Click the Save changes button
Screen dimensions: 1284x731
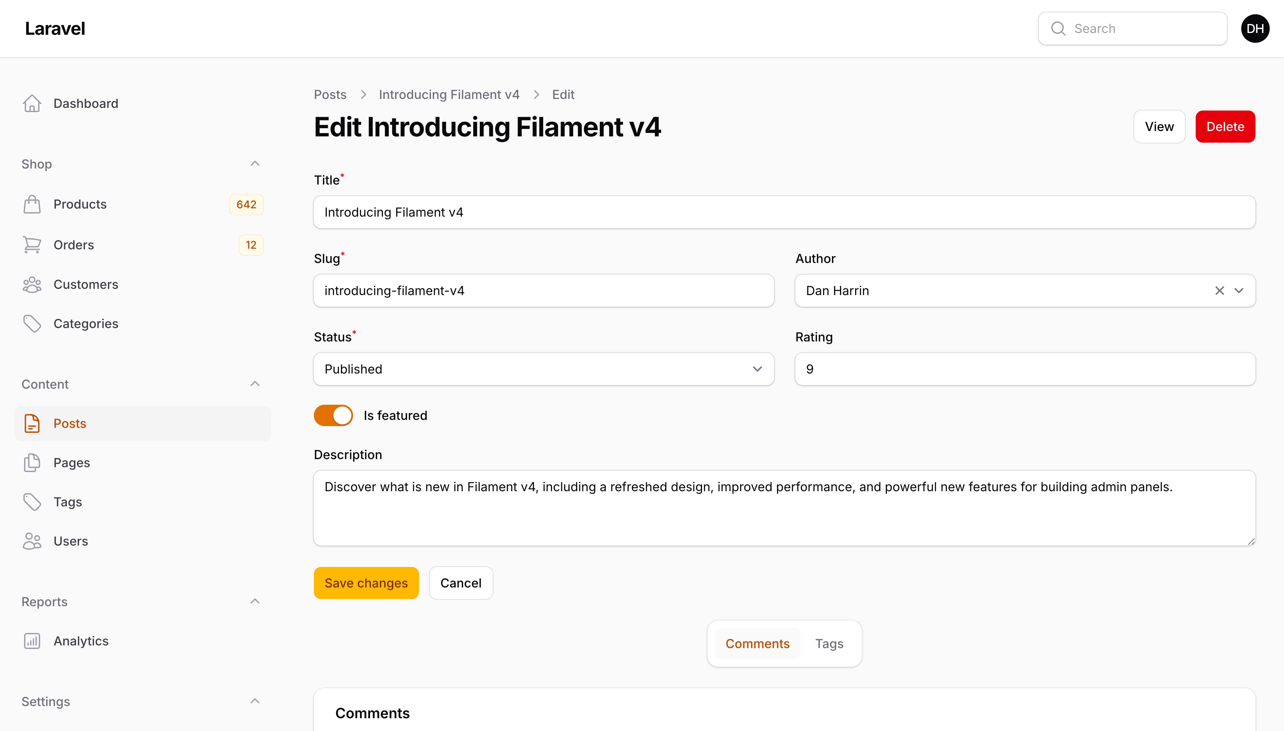click(366, 583)
